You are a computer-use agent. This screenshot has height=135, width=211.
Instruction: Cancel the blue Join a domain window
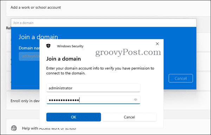181,78
